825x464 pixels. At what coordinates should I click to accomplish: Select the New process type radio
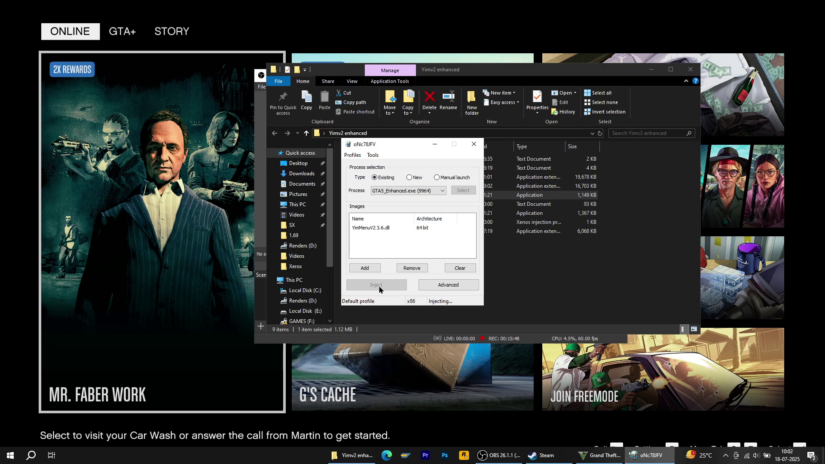tap(409, 177)
